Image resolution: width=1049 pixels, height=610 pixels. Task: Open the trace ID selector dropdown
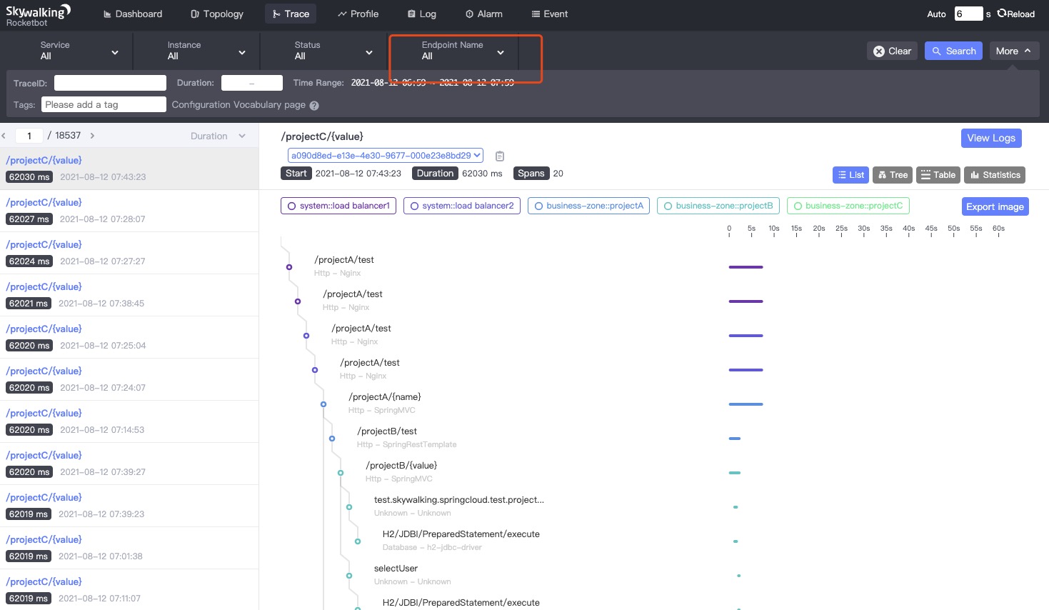point(386,155)
